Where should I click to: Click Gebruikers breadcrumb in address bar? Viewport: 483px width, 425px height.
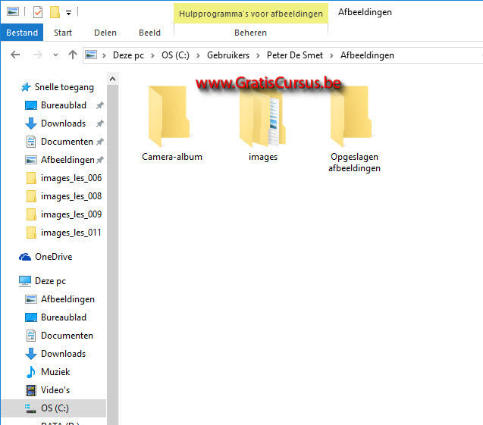pyautogui.click(x=228, y=55)
